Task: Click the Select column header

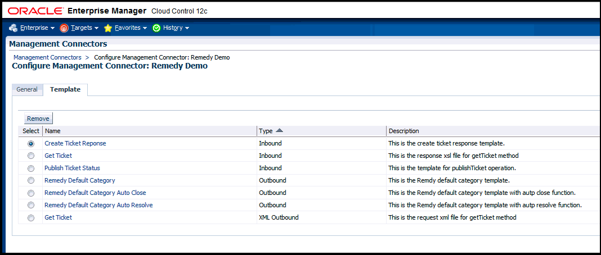Action: click(30, 131)
